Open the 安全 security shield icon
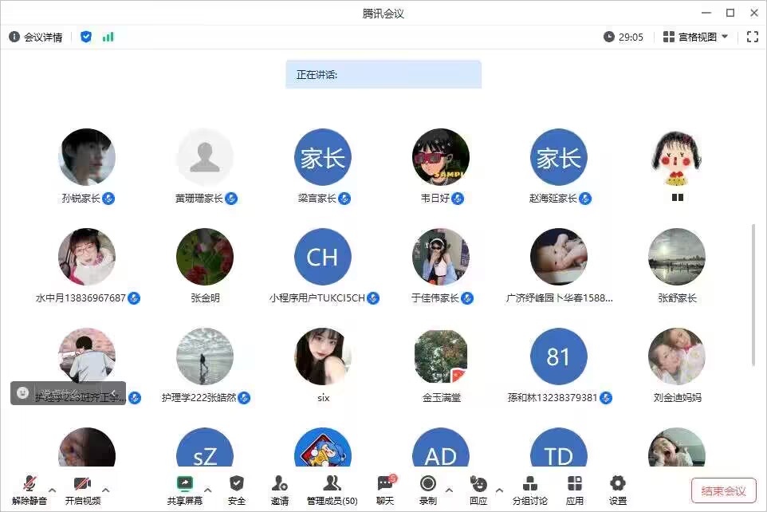Image resolution: width=767 pixels, height=512 pixels. coord(237,490)
